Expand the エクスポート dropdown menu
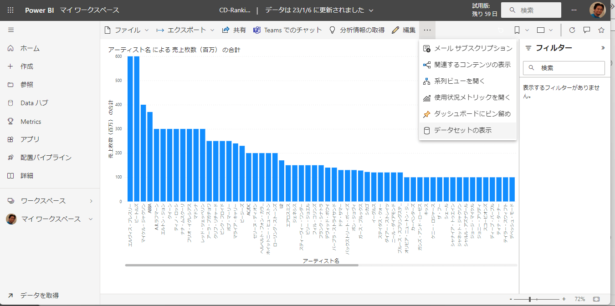The height and width of the screenshot is (306, 615). [185, 30]
